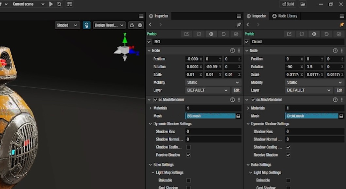Click the scene view gear icon
346x189 pixels.
(x=140, y=25)
